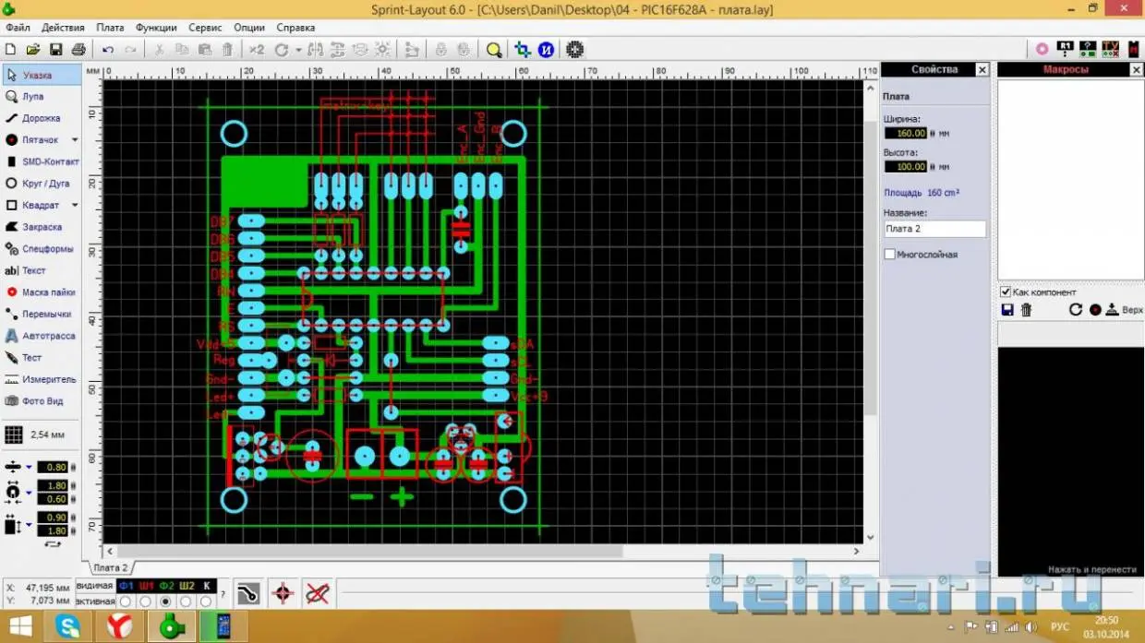The width and height of the screenshot is (1145, 643).
Task: Expand the Пятачок pad shape dropdown
Action: point(75,140)
